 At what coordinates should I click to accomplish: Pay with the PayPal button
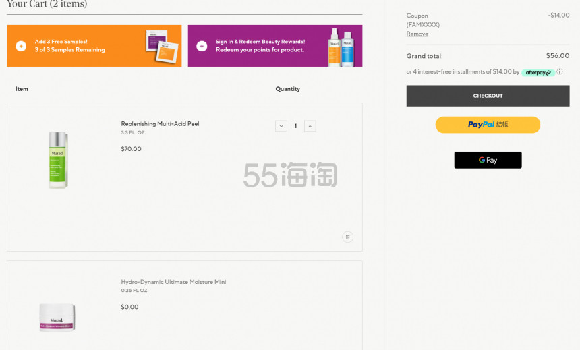[488, 125]
